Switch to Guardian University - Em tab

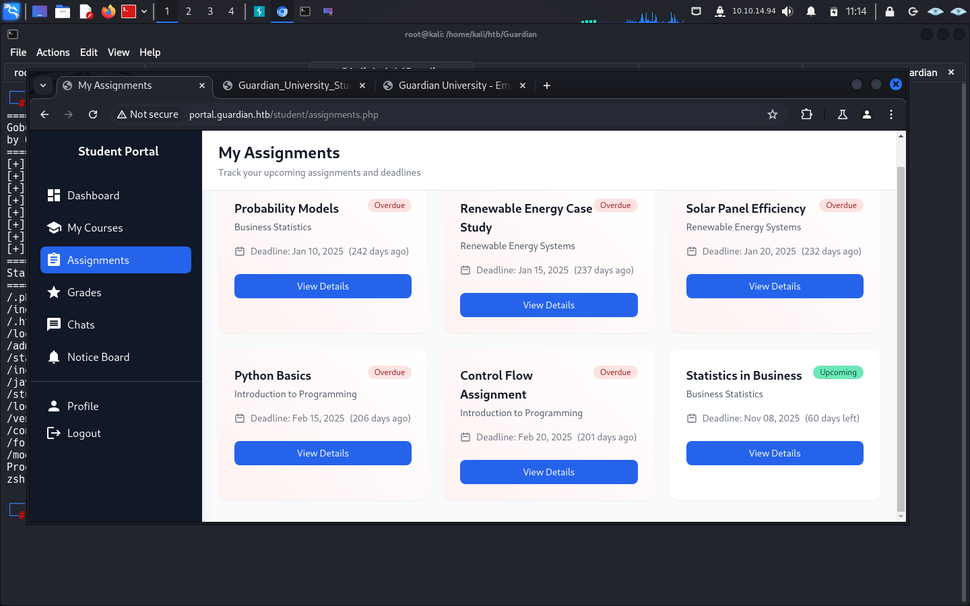click(454, 86)
